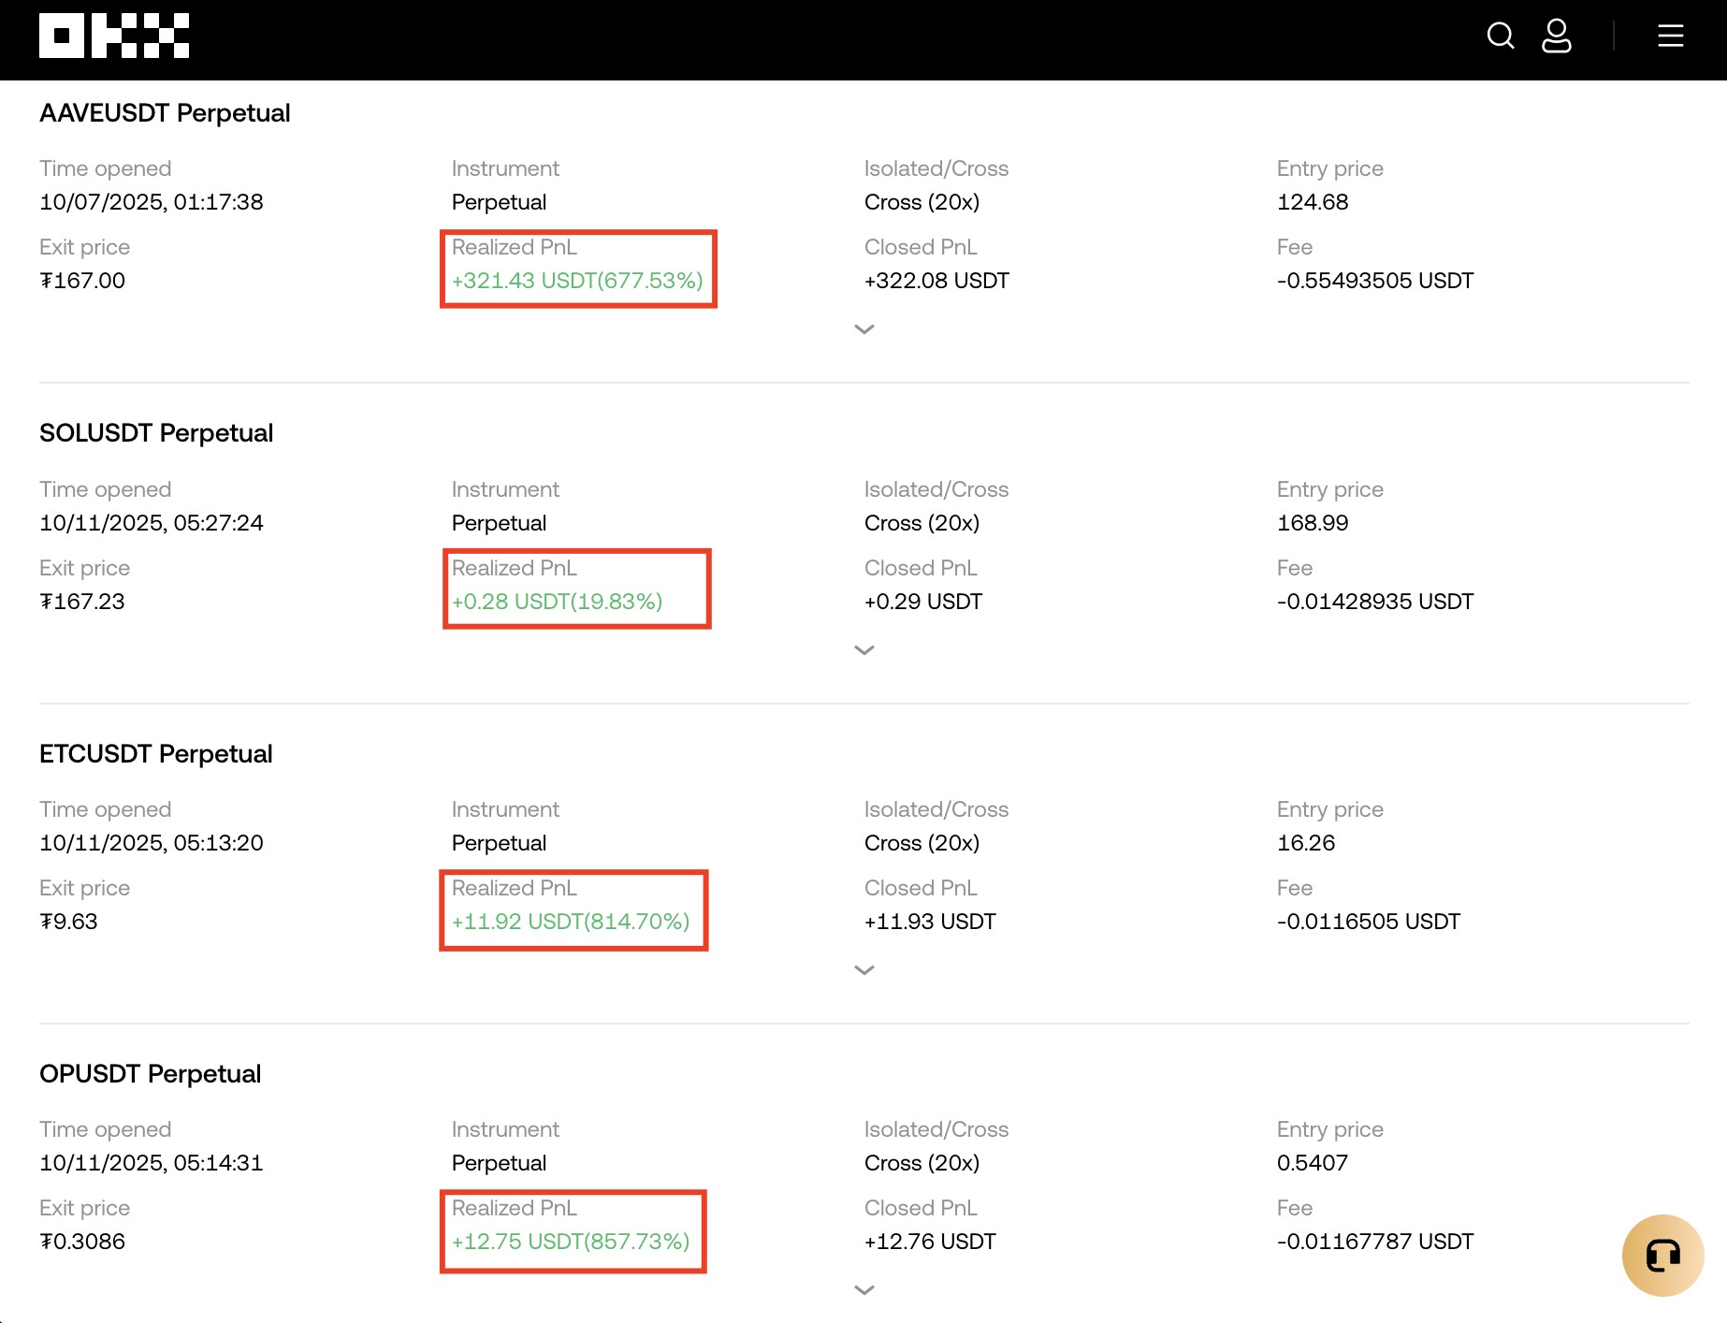Click the ETCUSDT Perpetual title

(x=156, y=754)
